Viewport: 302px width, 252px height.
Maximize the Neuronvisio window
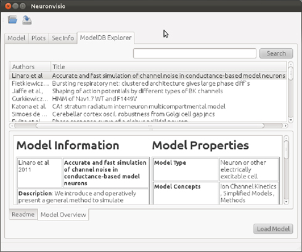point(23,6)
